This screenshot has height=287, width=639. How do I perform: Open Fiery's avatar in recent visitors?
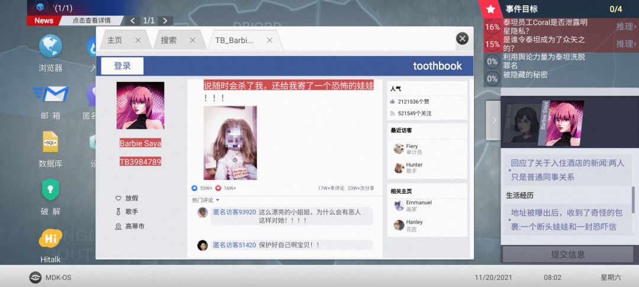coord(399,149)
